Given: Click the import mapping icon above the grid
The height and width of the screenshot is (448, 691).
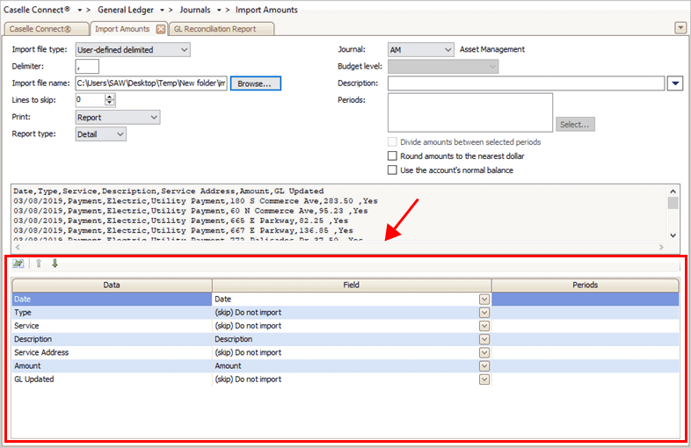Looking at the screenshot, I should (18, 264).
